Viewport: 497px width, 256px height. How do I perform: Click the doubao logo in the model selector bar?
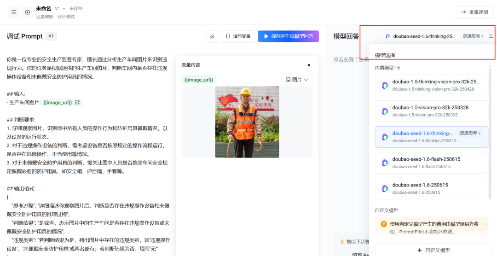[x=388, y=36]
